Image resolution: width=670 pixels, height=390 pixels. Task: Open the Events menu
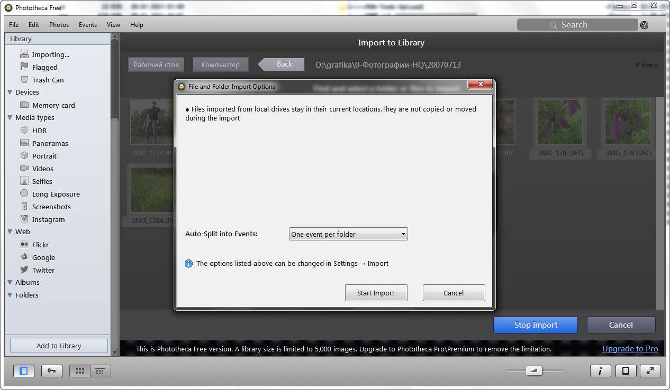pos(88,25)
